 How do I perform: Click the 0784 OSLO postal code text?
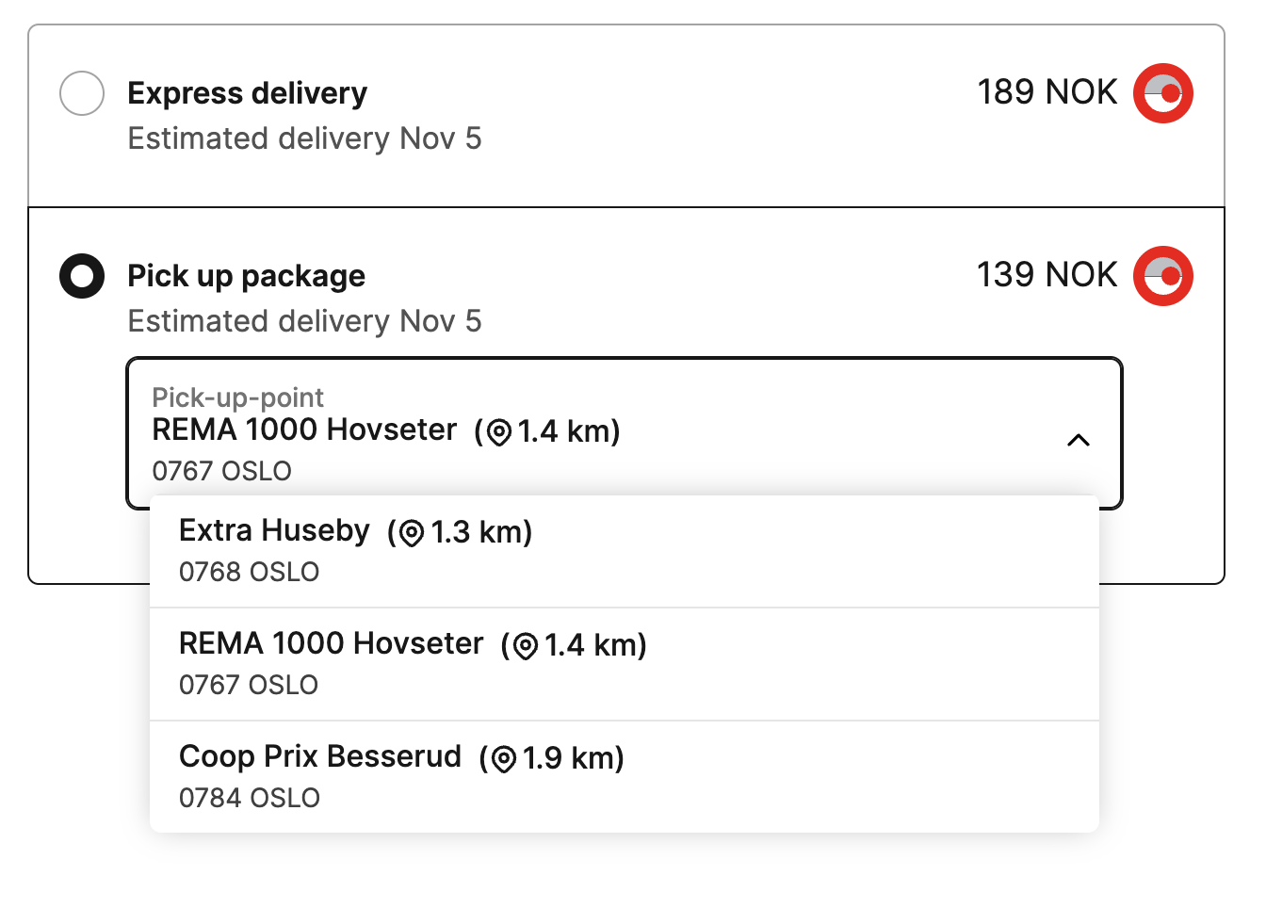(x=250, y=798)
